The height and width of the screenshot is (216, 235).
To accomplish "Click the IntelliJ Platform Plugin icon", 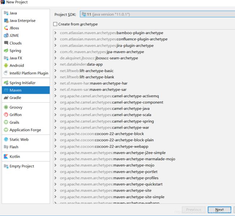I will pyautogui.click(x=6, y=73).
